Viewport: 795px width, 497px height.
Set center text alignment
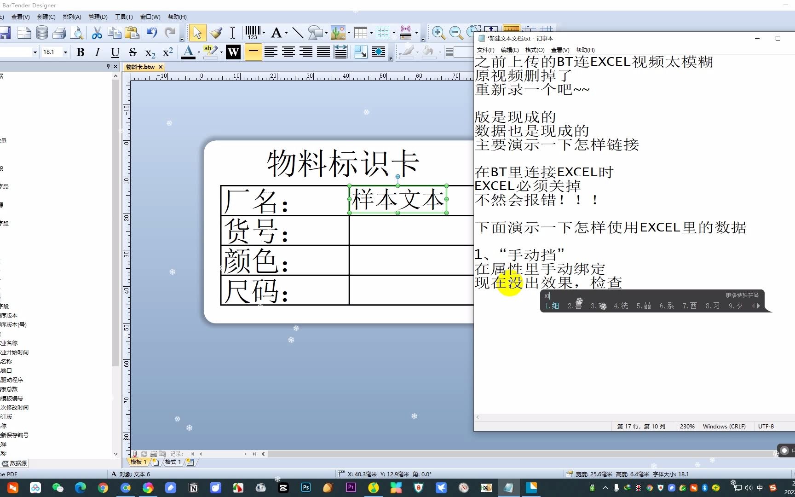pyautogui.click(x=288, y=52)
